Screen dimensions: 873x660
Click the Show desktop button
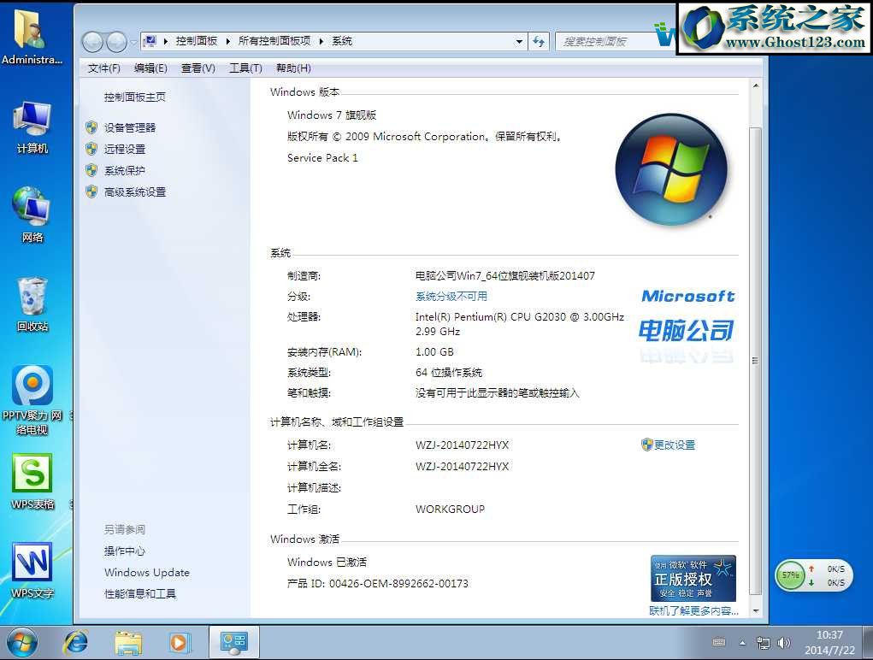tap(867, 643)
